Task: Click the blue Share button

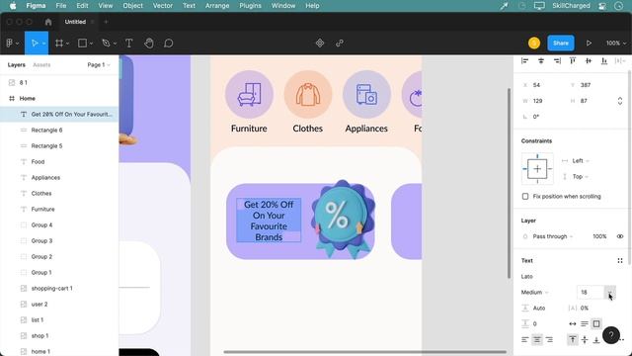Action: [561, 43]
